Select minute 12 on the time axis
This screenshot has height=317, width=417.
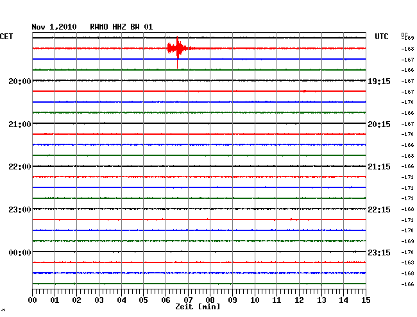[299, 300]
